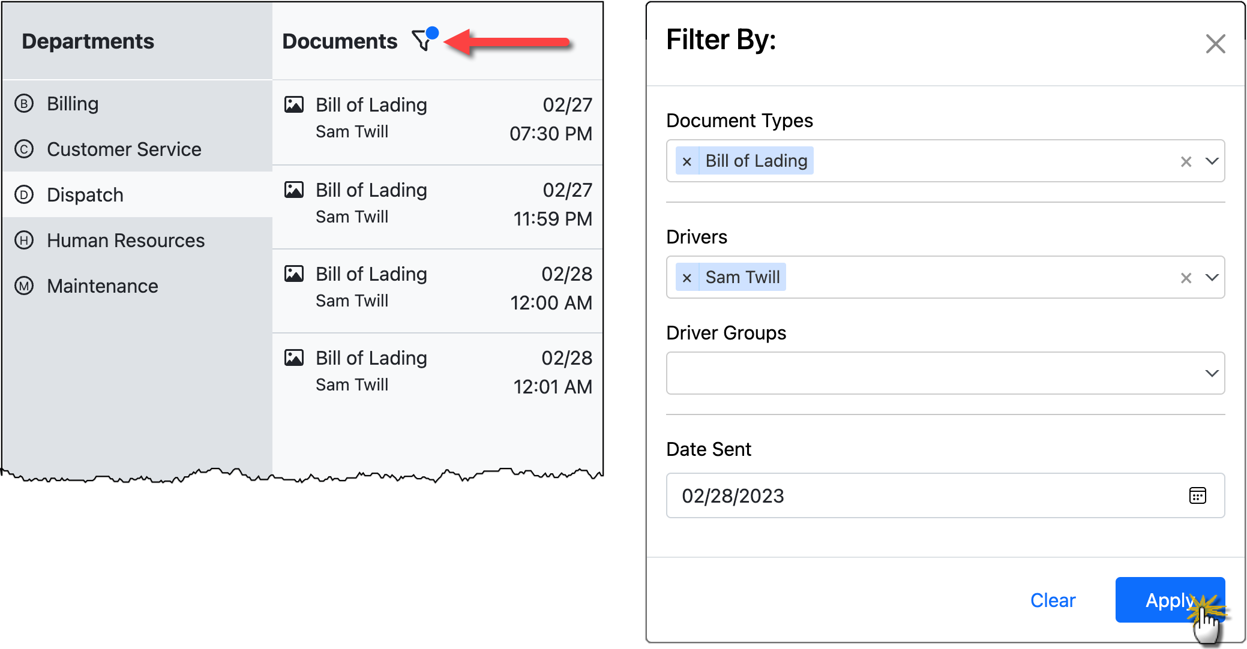1247x649 pixels.
Task: Click the Dispatch department letter icon
Action: point(23,194)
